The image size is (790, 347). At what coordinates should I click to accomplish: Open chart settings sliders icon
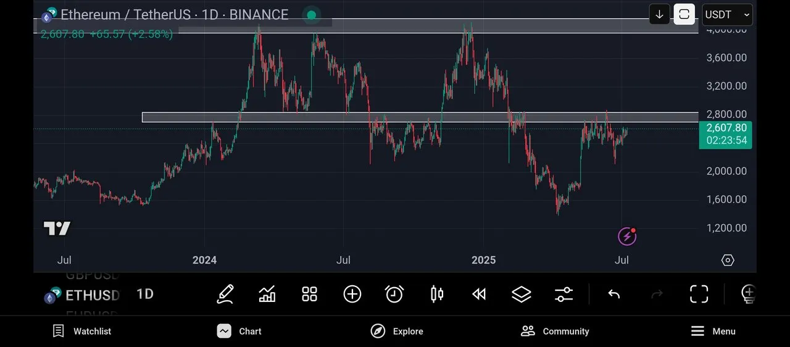[564, 294]
